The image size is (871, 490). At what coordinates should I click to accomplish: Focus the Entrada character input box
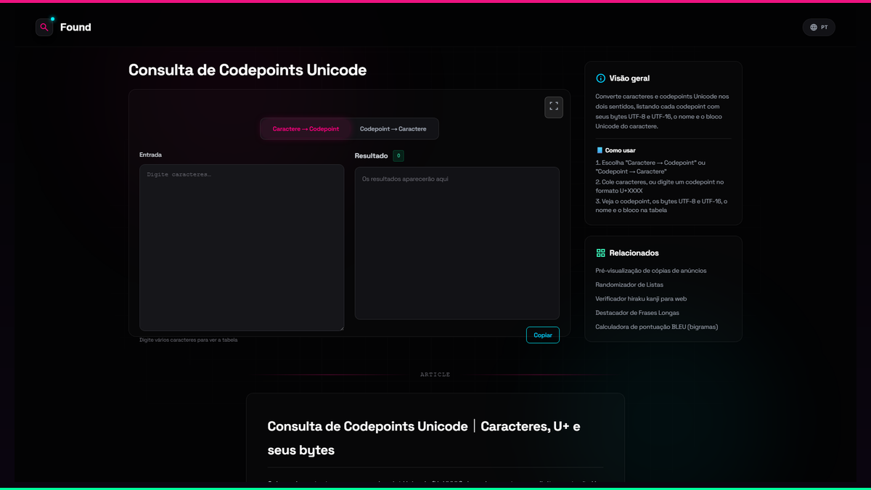[242, 248]
